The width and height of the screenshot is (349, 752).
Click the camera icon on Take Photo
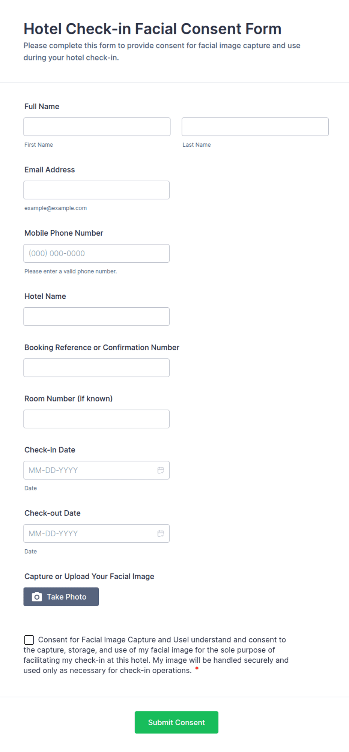pyautogui.click(x=37, y=597)
